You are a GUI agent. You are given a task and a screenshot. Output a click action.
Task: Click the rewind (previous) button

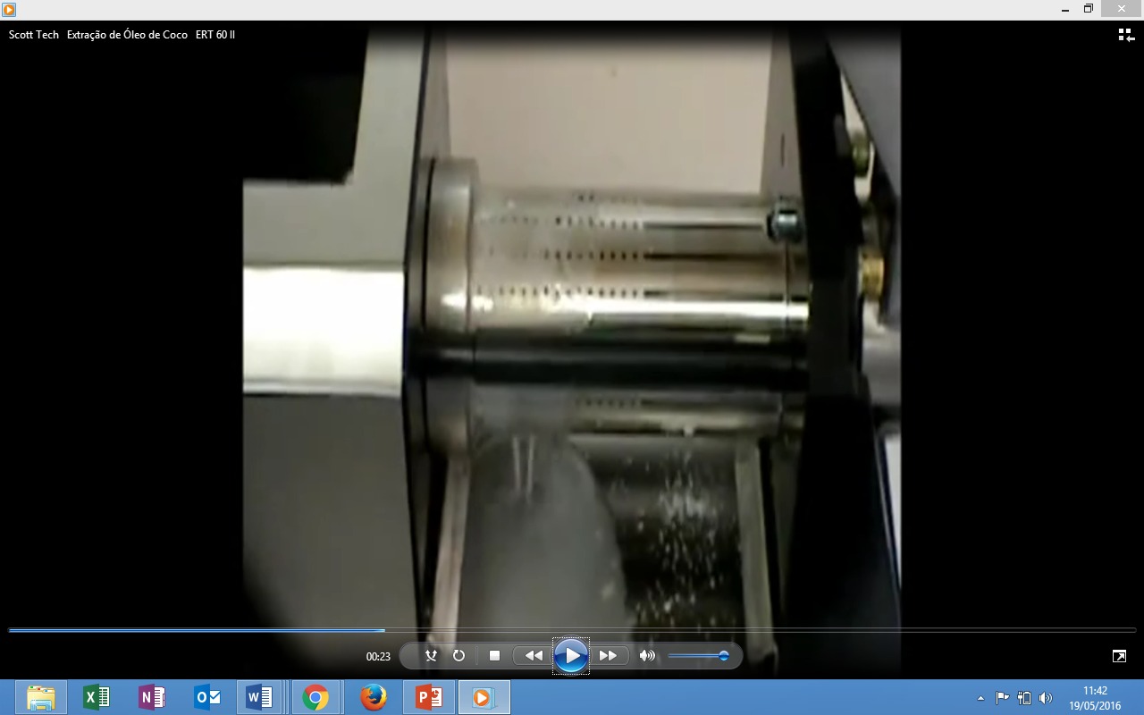click(x=534, y=656)
